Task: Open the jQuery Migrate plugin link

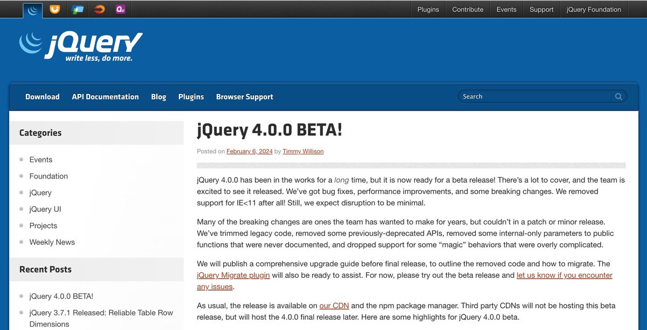Action: (x=233, y=275)
